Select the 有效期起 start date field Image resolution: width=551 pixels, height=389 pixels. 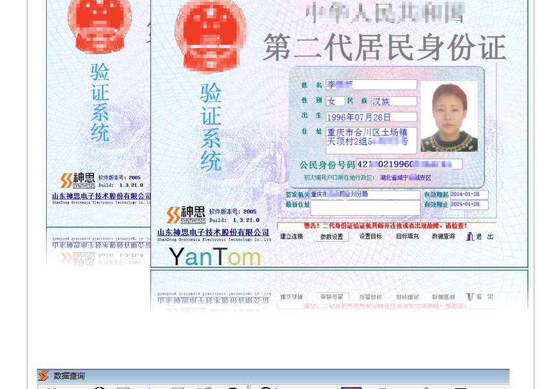pos(469,194)
